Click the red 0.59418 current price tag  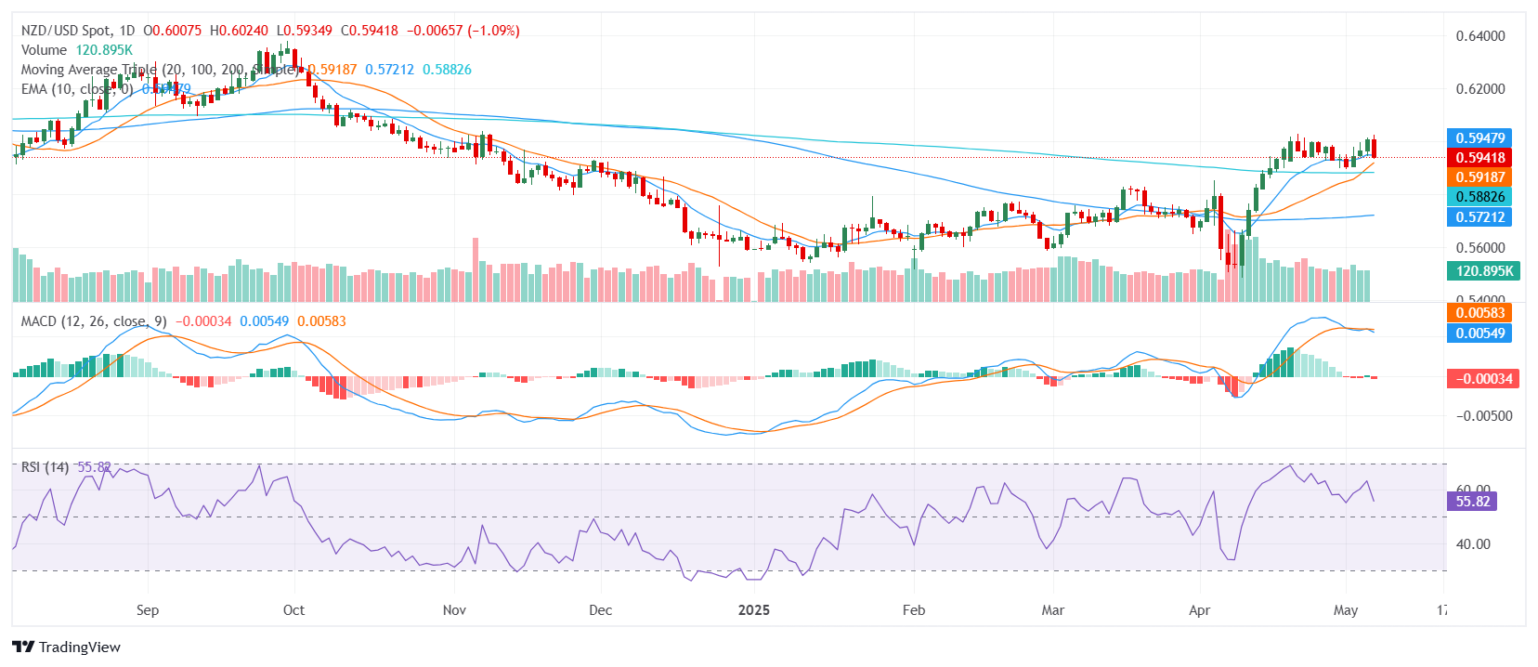1479,158
